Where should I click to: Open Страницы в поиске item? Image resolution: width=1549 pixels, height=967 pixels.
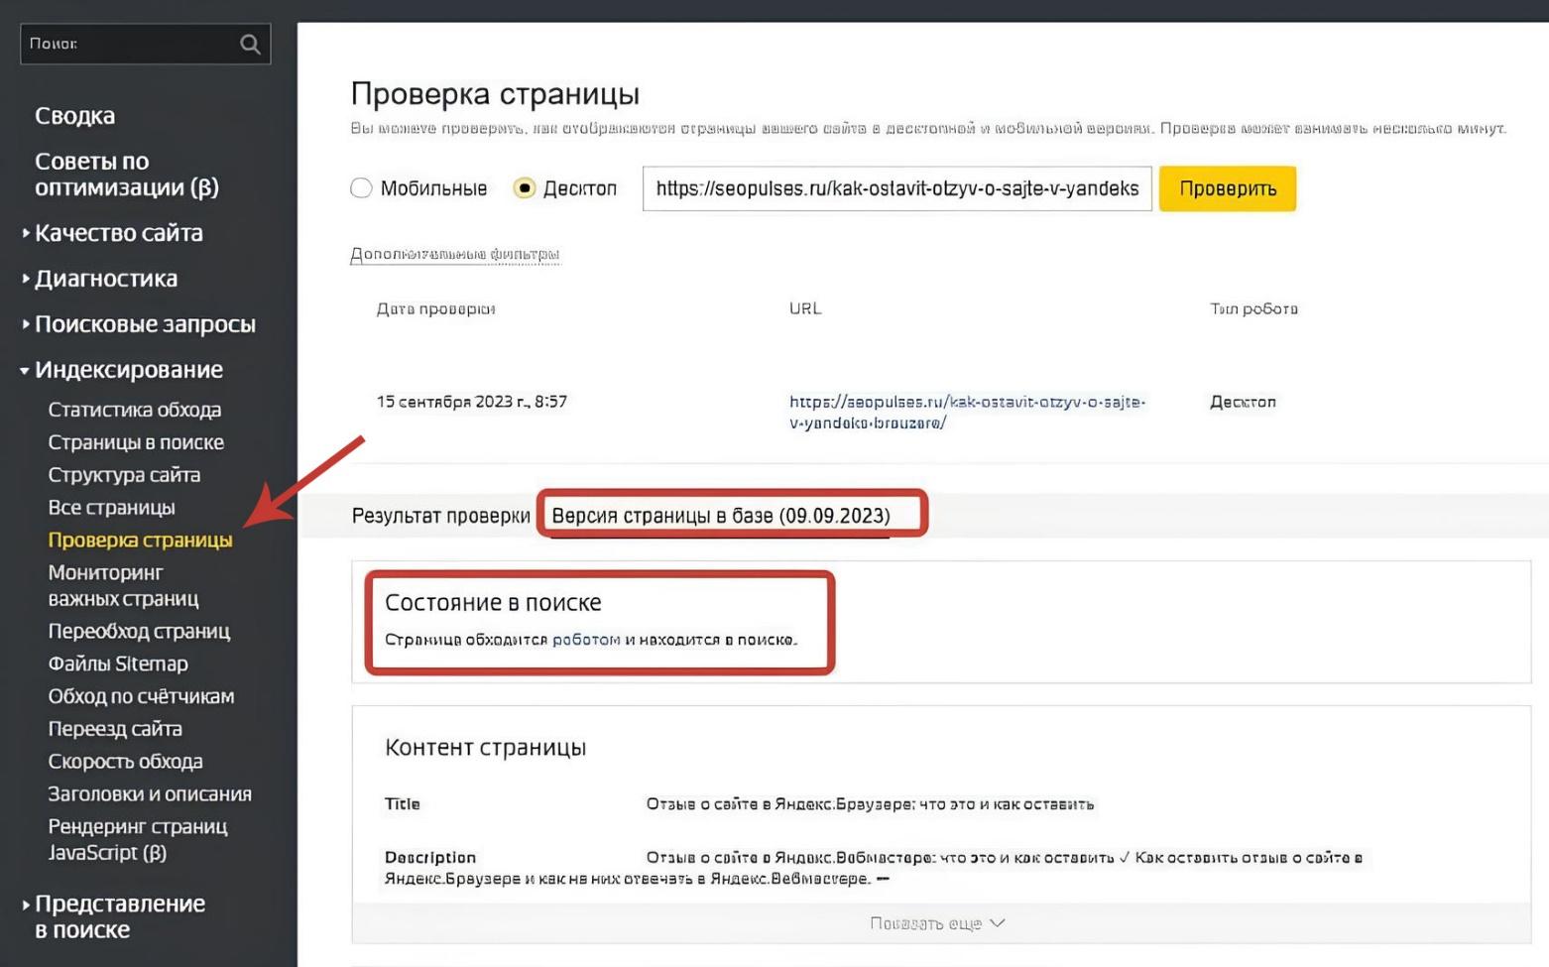pos(136,442)
